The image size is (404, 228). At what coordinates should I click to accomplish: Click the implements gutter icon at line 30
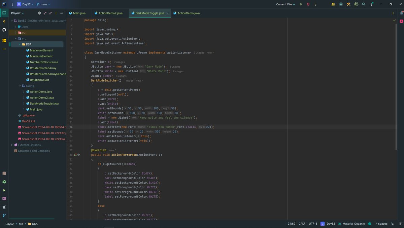[75, 155]
